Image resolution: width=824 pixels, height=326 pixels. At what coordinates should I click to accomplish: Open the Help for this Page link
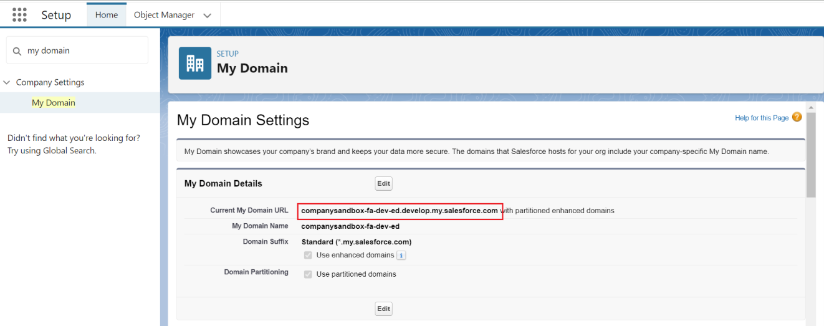tap(762, 118)
